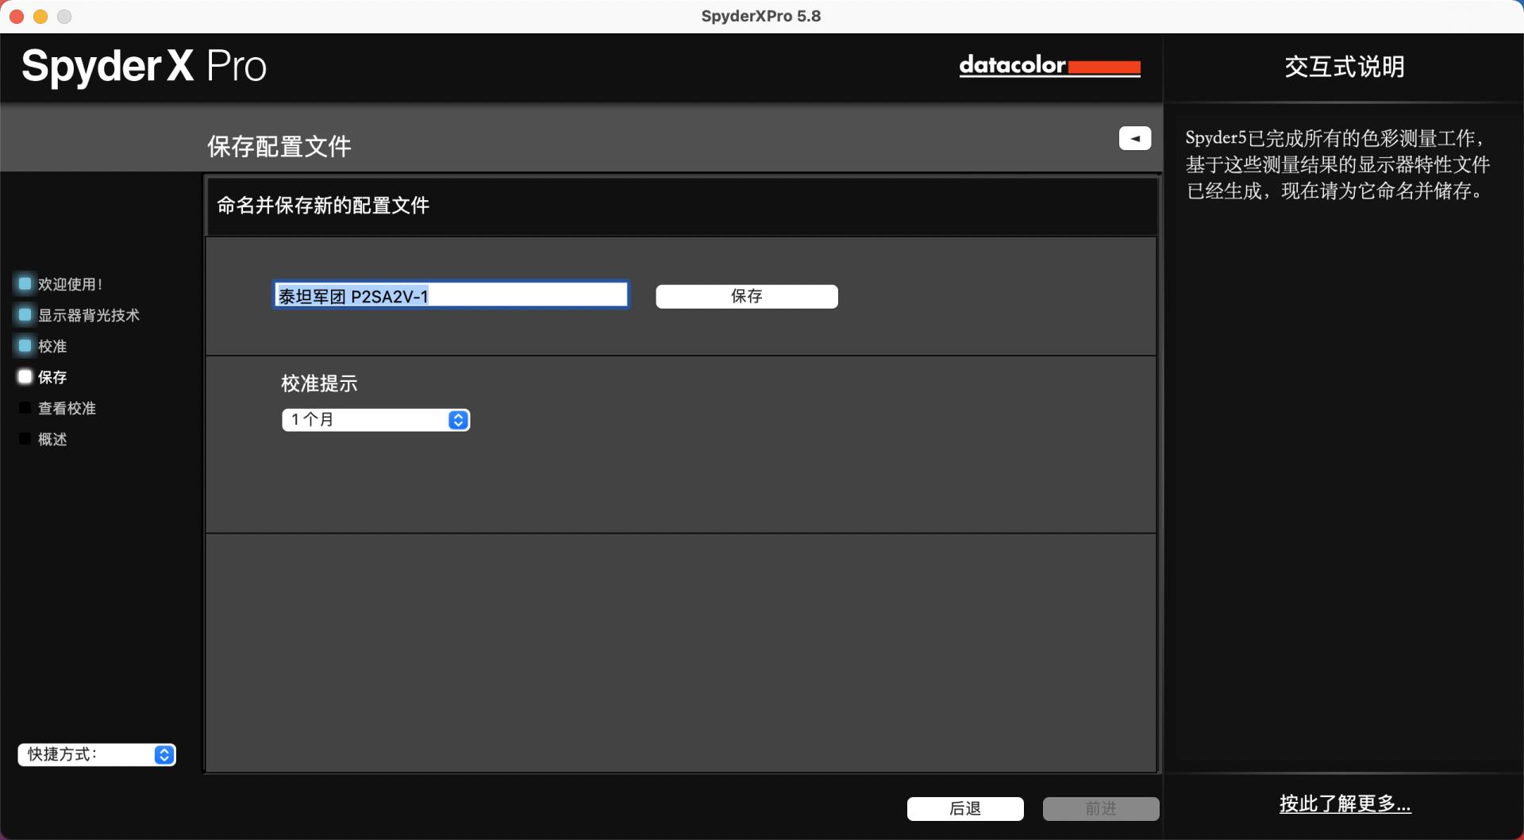Click the SpyderX Pro logo
The width and height of the screenshot is (1524, 840).
point(144,66)
